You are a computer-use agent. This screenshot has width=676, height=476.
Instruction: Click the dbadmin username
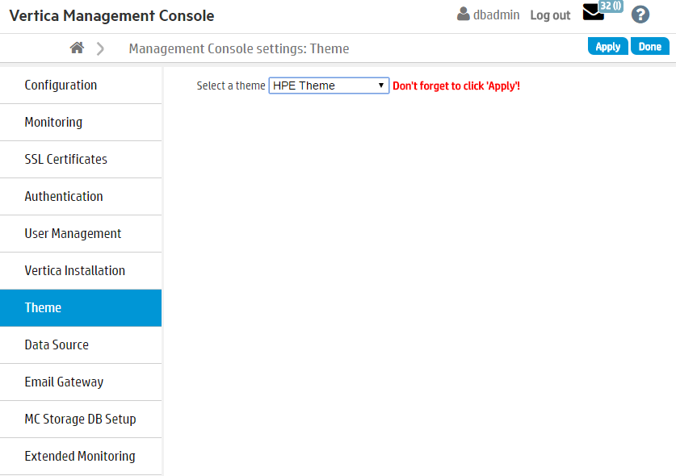(x=496, y=15)
